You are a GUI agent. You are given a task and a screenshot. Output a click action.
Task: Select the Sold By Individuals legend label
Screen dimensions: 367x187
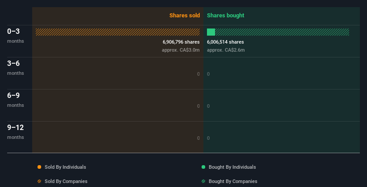point(65,167)
